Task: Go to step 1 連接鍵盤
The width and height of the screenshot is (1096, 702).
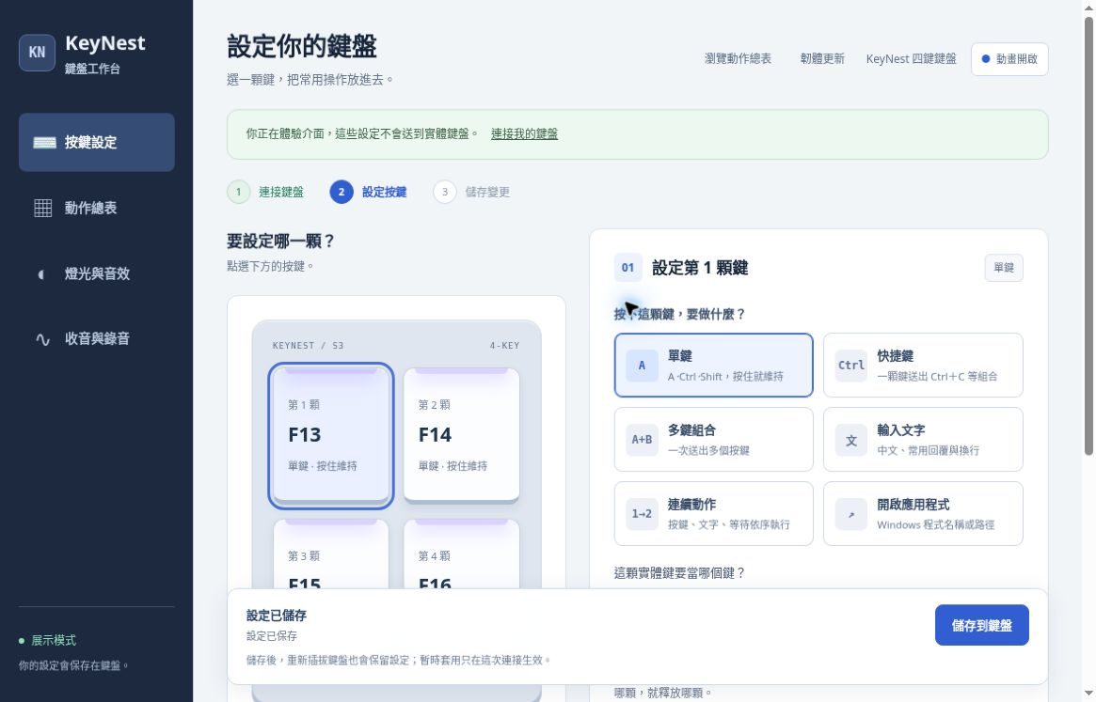Action: click(265, 192)
